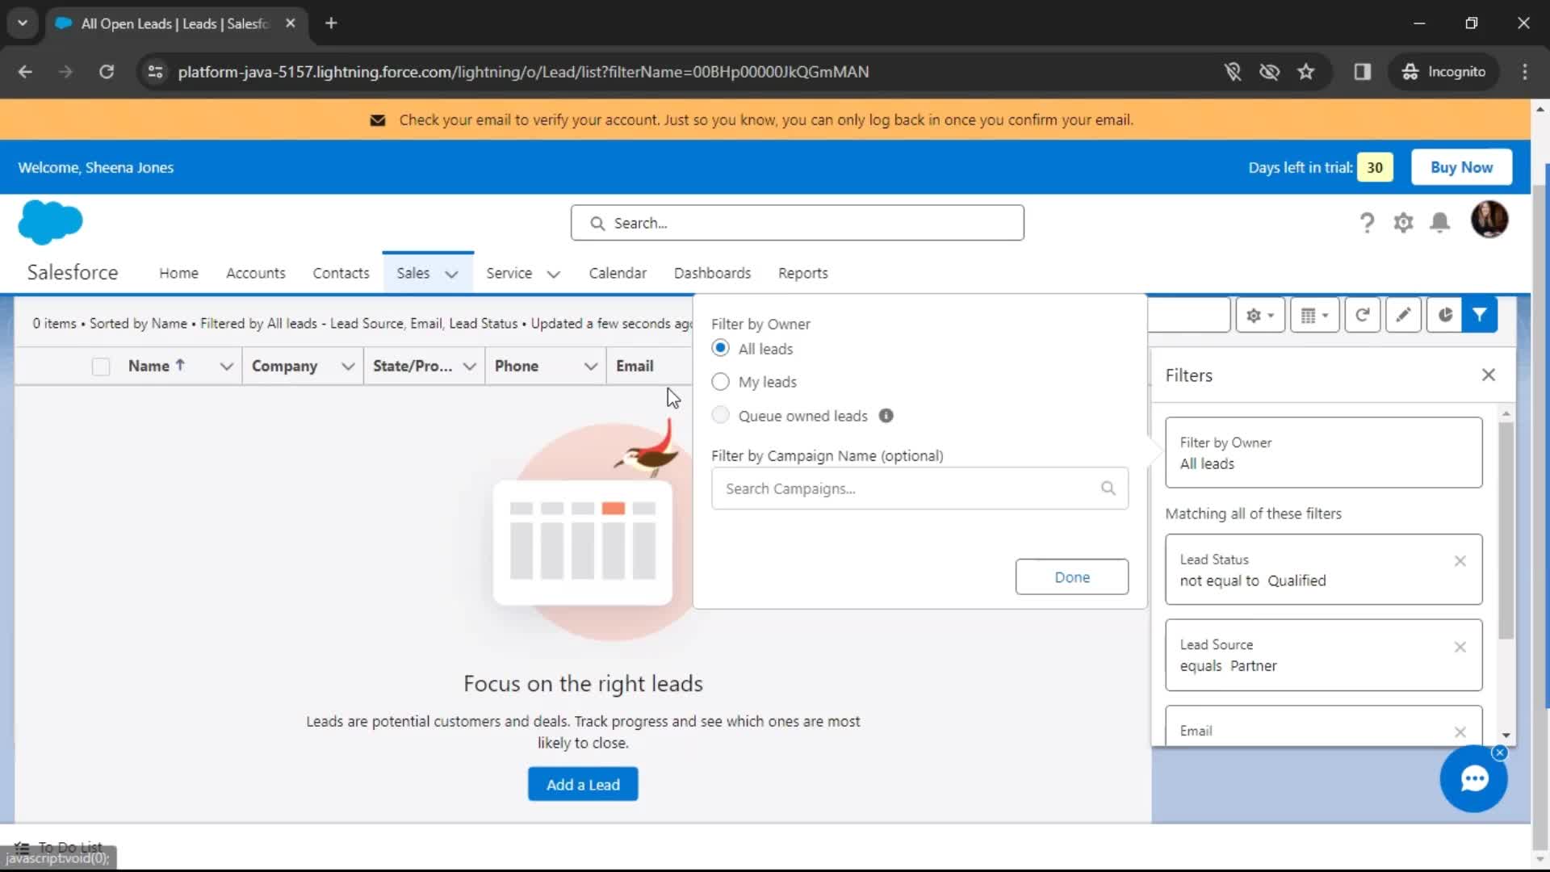Image resolution: width=1550 pixels, height=872 pixels.
Task: Select the My leads radio button
Action: coord(720,382)
